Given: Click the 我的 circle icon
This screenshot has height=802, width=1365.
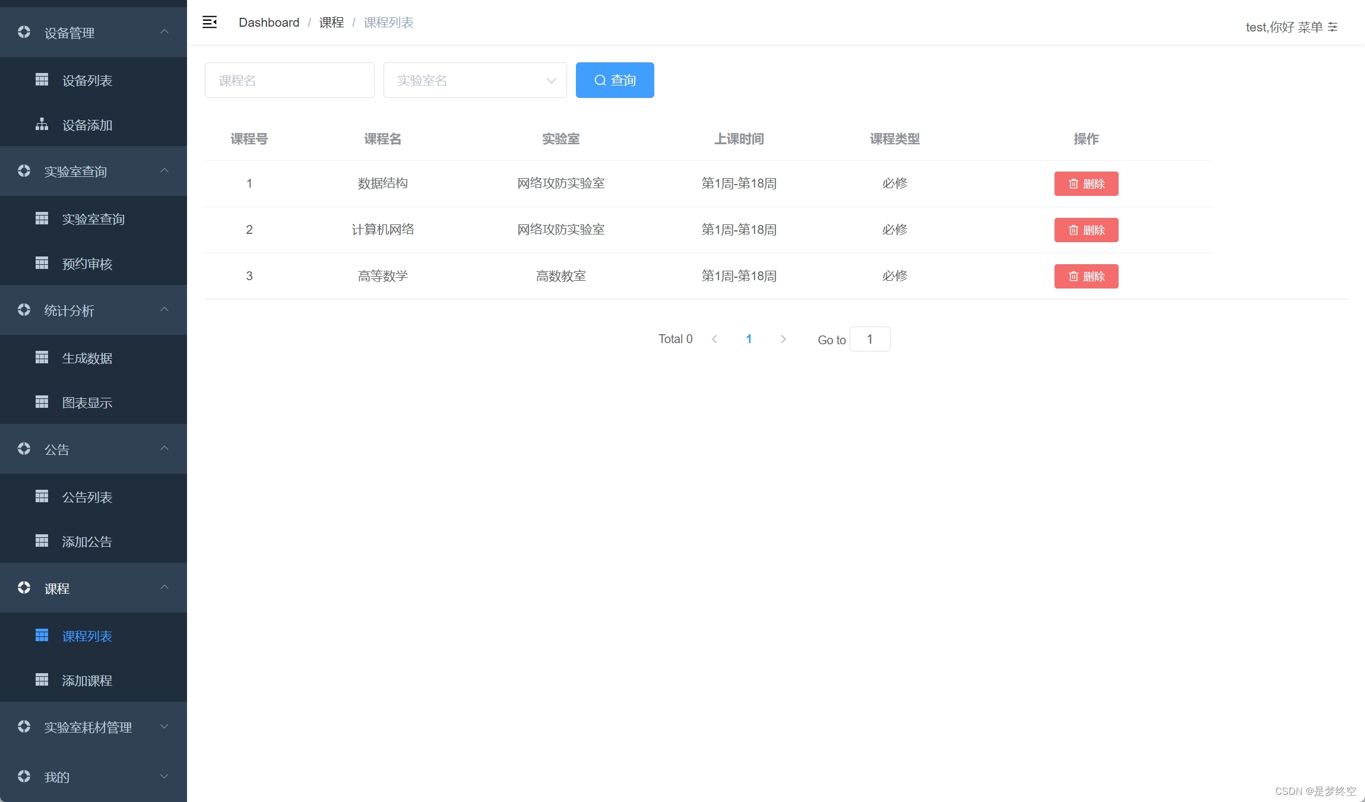Looking at the screenshot, I should 24,776.
